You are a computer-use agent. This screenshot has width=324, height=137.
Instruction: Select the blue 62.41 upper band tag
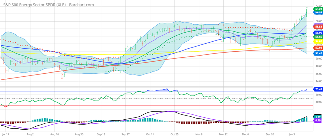click(x=318, y=12)
